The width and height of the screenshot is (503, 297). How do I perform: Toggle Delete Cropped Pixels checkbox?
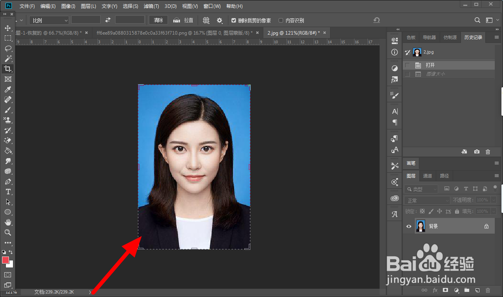point(234,20)
